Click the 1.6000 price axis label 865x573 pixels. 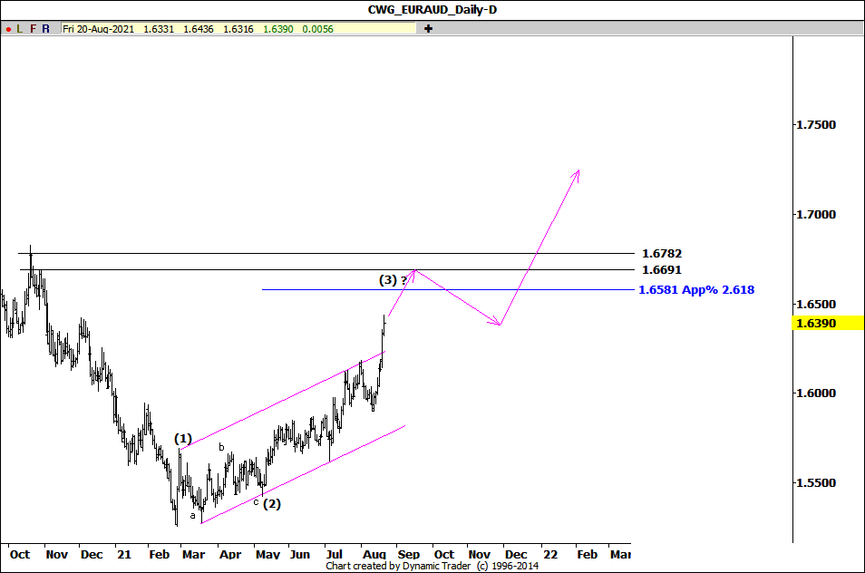click(816, 393)
